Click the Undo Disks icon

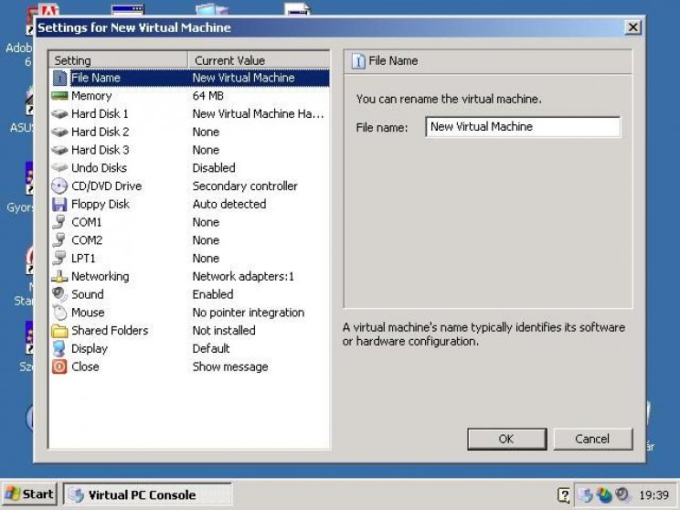59,168
